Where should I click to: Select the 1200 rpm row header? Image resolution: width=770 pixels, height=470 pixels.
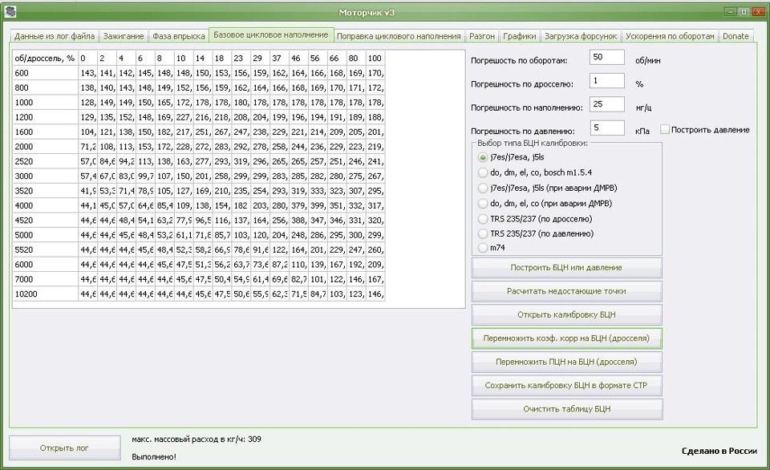pyautogui.click(x=45, y=117)
